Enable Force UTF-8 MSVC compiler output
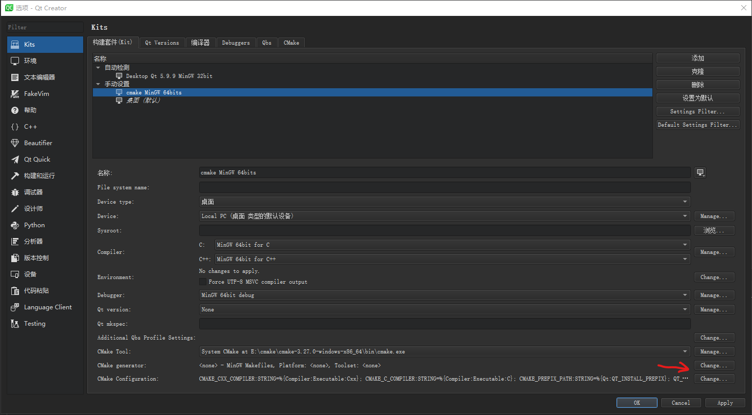Viewport: 752px width, 415px height. pos(203,281)
